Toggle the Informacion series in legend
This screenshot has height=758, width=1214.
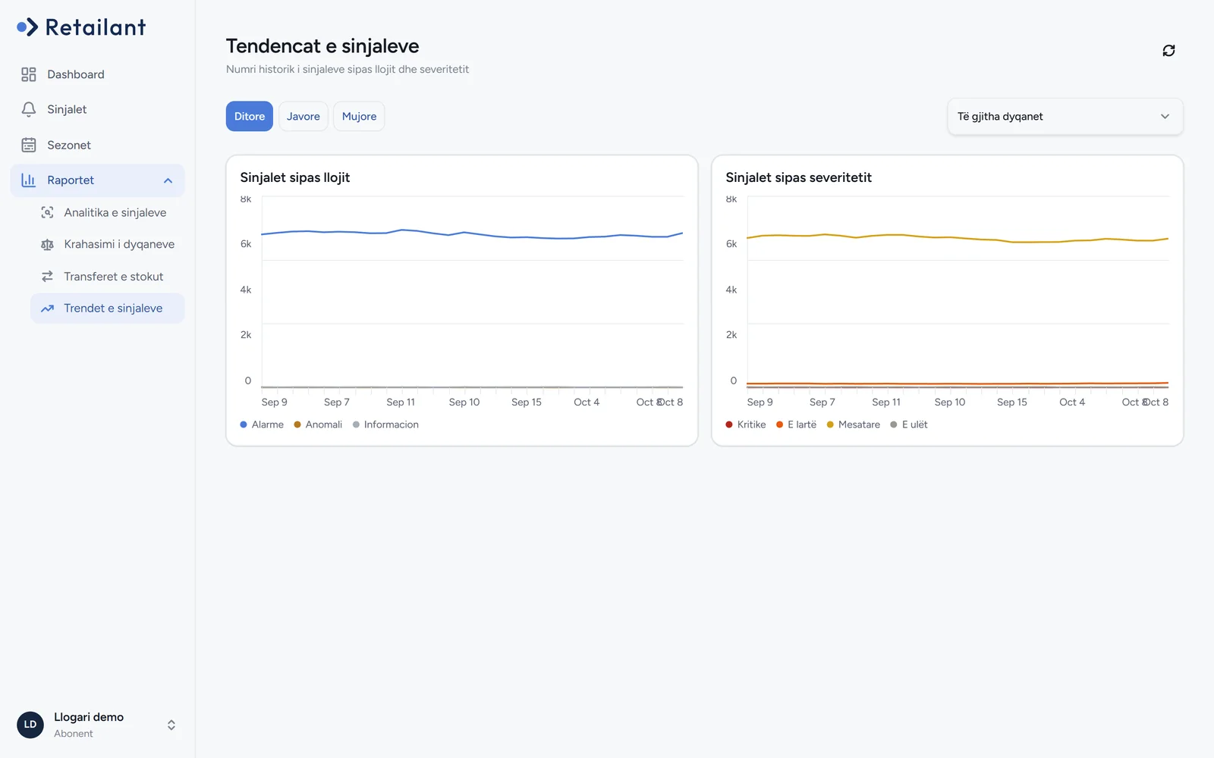385,424
